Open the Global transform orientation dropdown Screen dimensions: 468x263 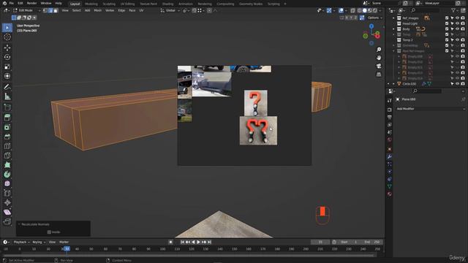click(170, 10)
